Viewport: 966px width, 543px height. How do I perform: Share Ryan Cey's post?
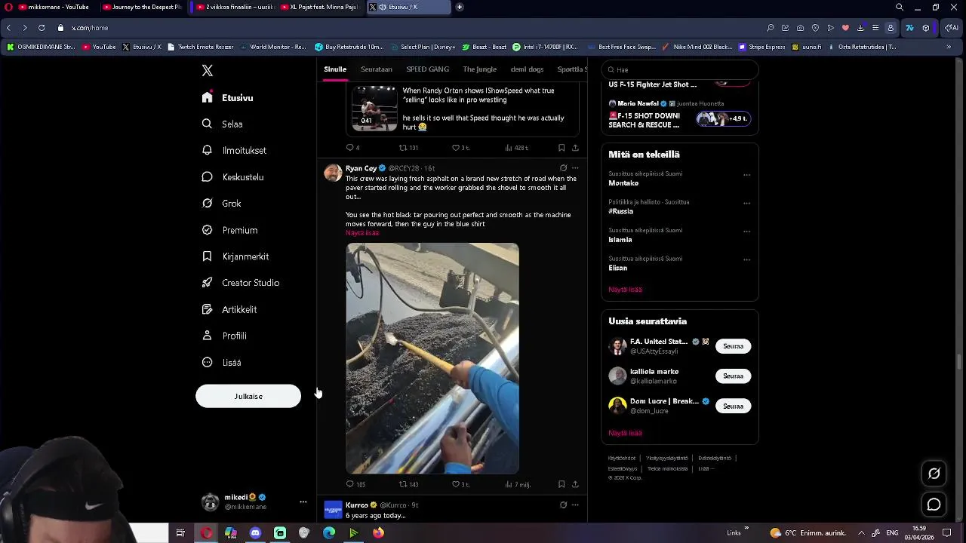pyautogui.click(x=575, y=484)
